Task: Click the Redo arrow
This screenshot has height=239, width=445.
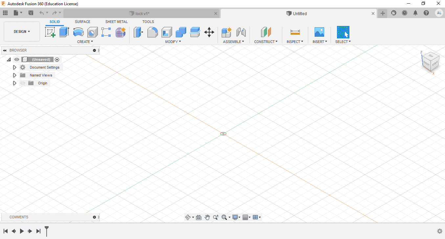Action: 55,13
